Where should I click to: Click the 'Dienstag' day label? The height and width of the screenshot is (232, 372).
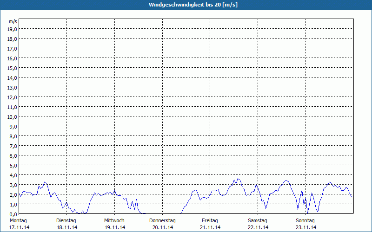(66, 221)
